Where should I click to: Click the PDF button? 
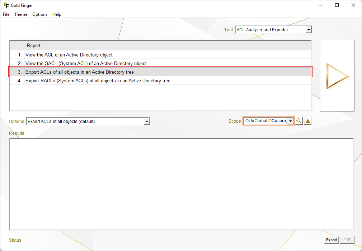click(x=347, y=240)
